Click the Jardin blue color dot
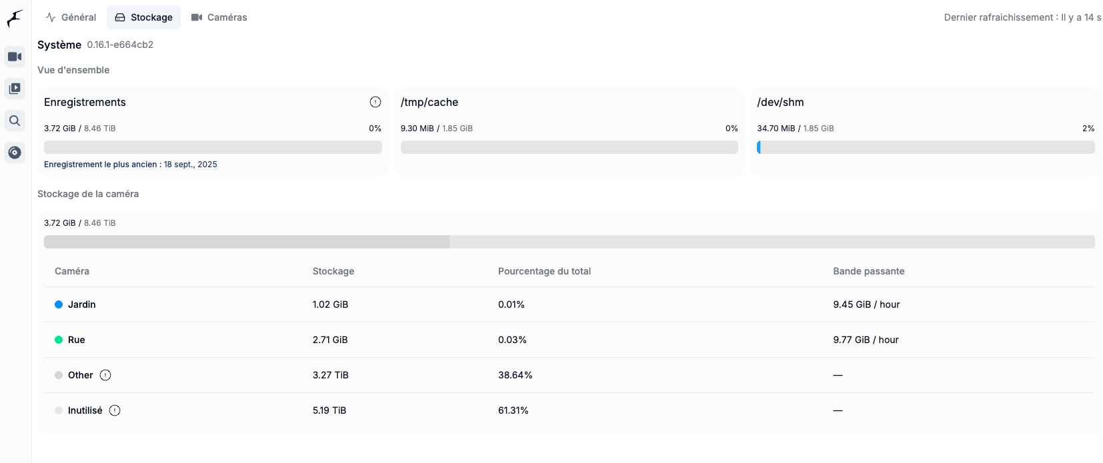 pyautogui.click(x=59, y=304)
